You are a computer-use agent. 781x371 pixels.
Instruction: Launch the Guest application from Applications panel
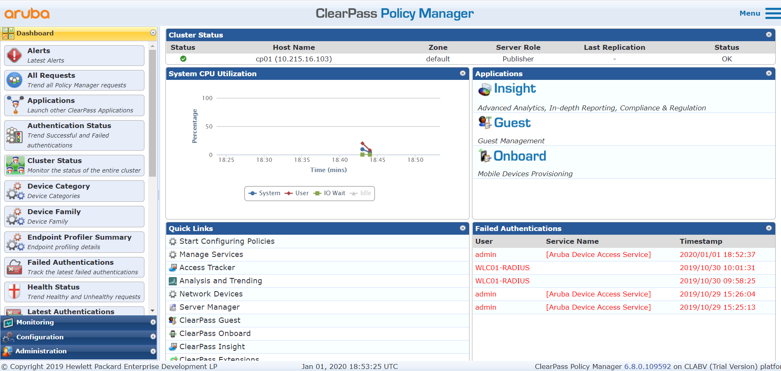point(485,122)
